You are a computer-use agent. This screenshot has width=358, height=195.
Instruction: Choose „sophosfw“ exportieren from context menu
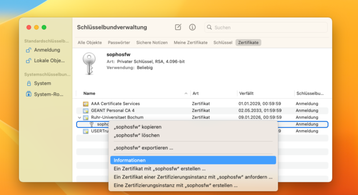(193, 148)
